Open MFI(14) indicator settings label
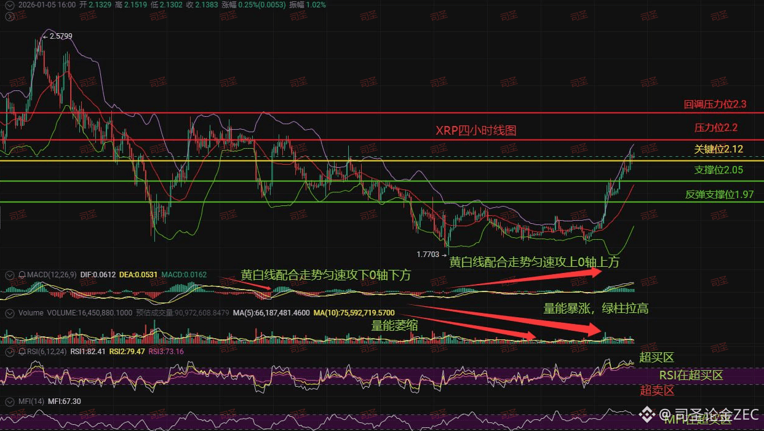Screen dimensions: 764x431 (31, 401)
